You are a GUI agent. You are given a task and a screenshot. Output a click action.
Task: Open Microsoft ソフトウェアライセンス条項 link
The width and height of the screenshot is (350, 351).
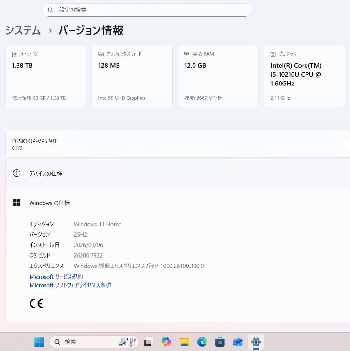coord(70,285)
